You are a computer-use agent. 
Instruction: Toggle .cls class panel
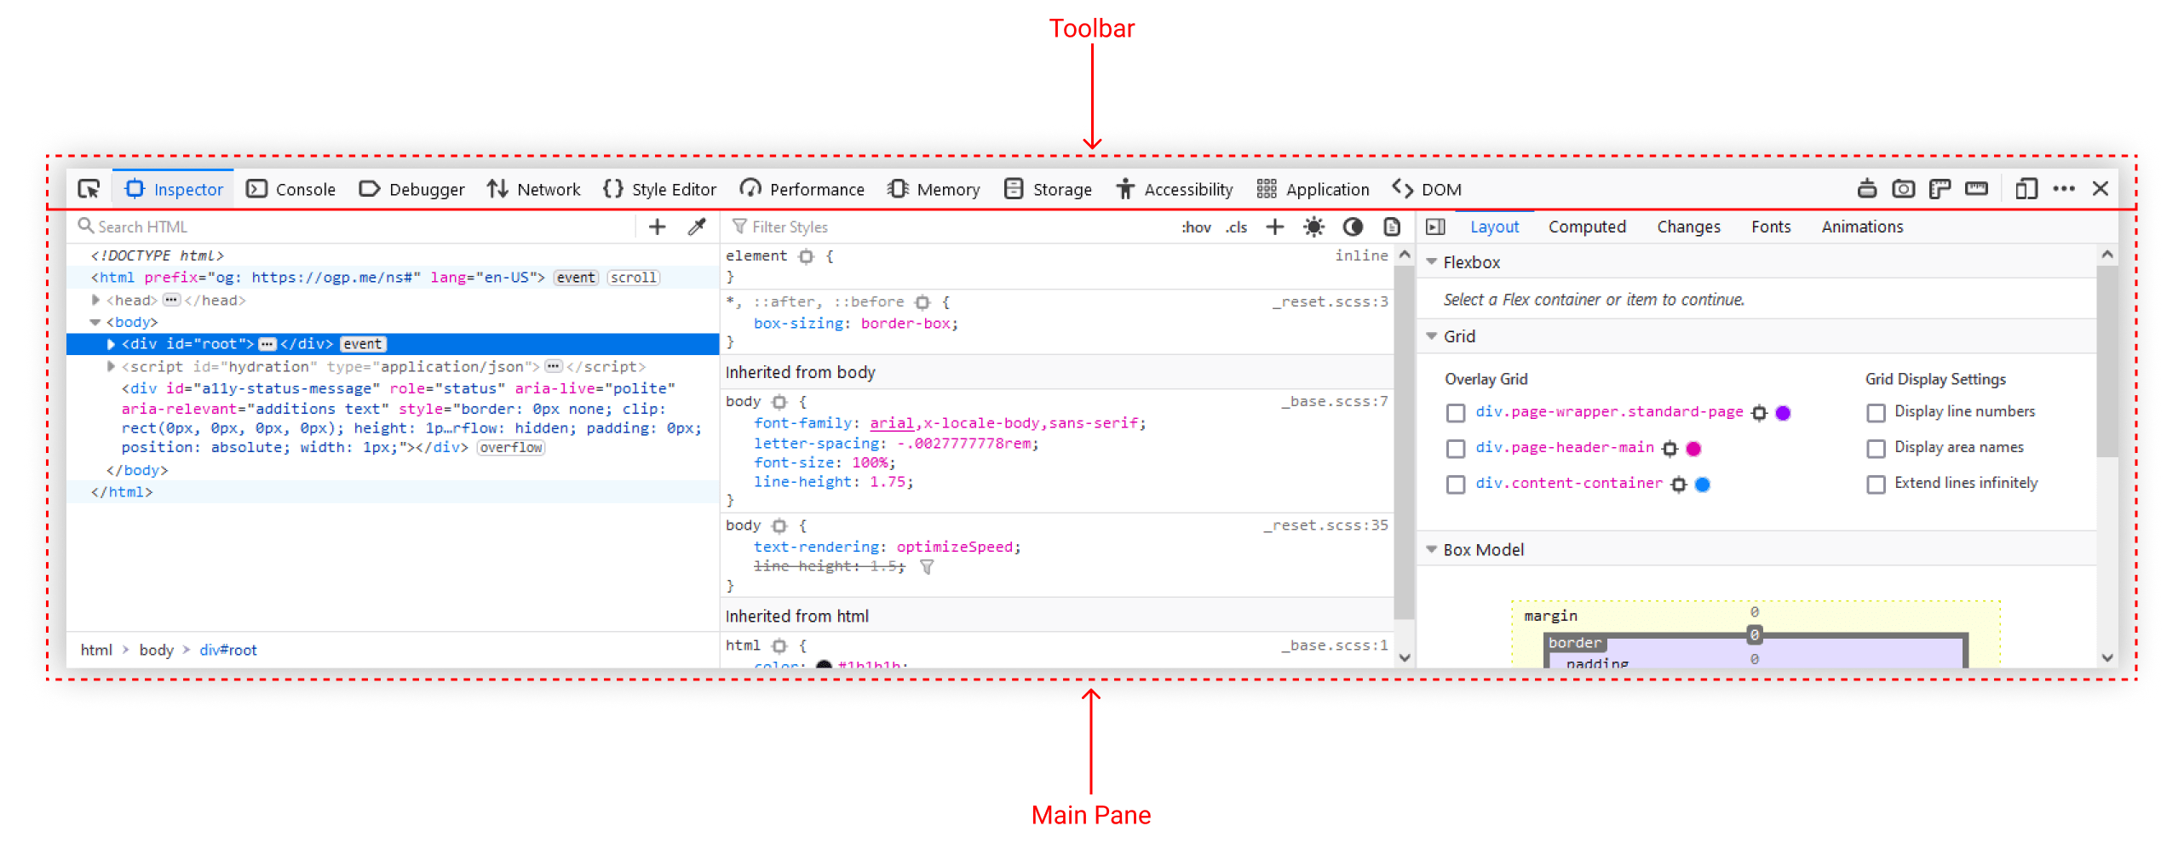pyautogui.click(x=1236, y=227)
